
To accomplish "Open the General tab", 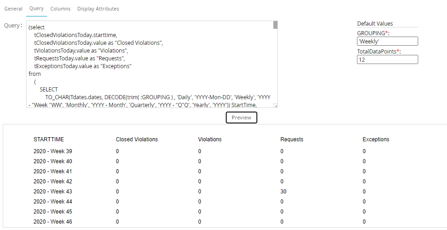I will point(13,9).
